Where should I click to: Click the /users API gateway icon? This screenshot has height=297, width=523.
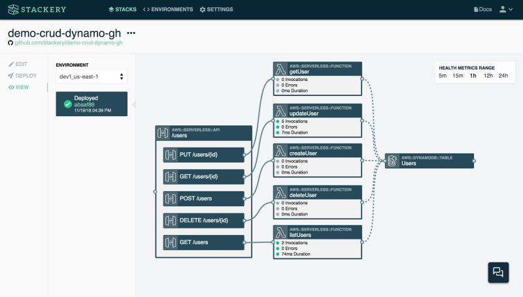point(163,133)
